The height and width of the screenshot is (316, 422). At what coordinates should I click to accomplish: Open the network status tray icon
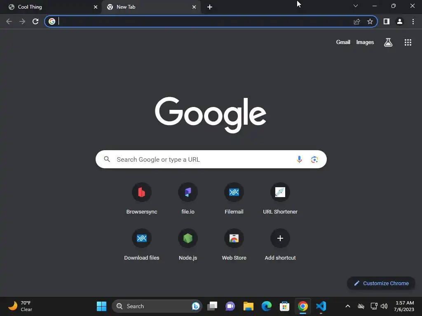tap(374, 306)
